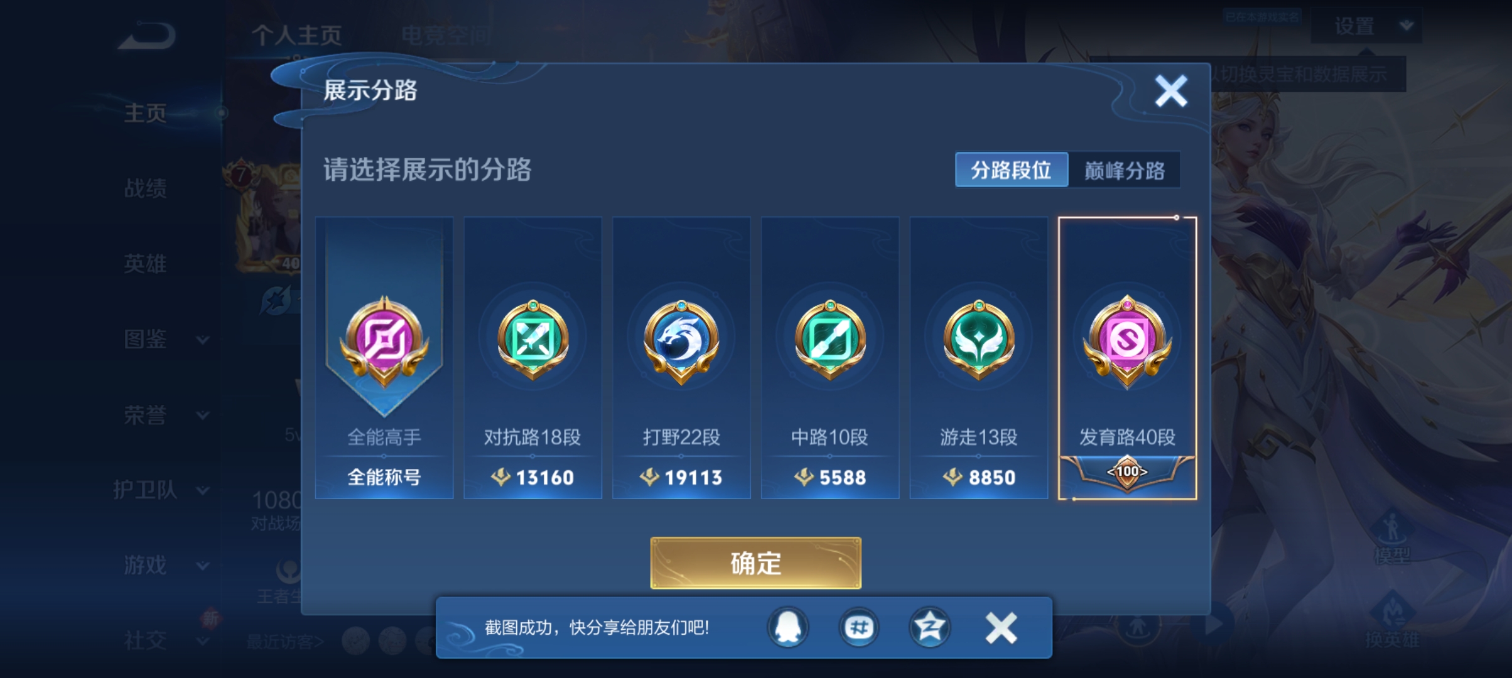
Task: Close the 展示分路 dialog
Action: 1171,92
